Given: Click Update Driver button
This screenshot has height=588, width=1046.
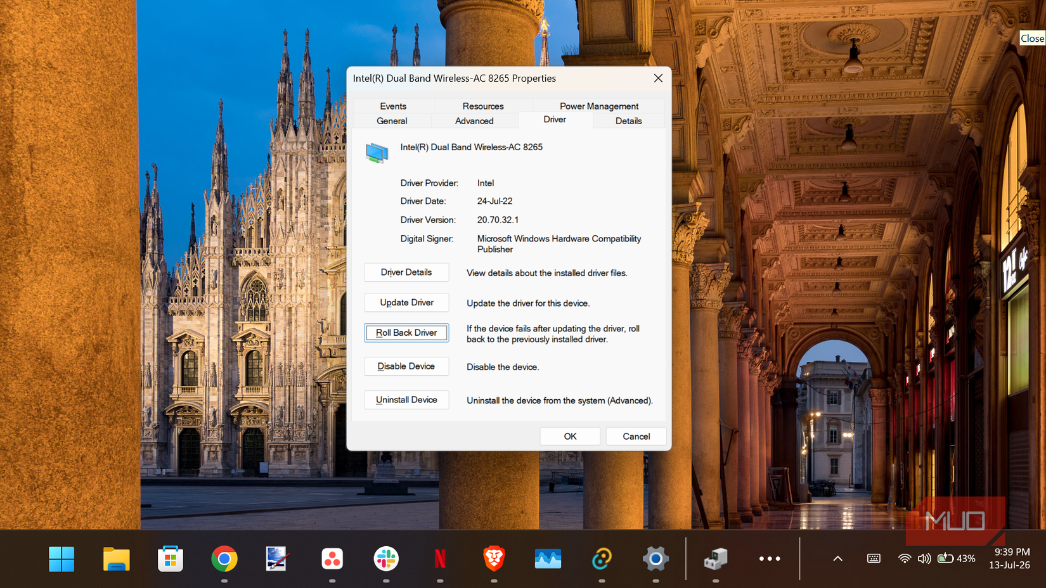Looking at the screenshot, I should [x=406, y=302].
